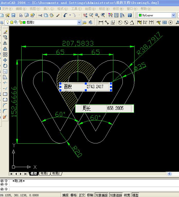Open the 编辑(E) menu
Screen dimensions: 179x197
(21, 9)
